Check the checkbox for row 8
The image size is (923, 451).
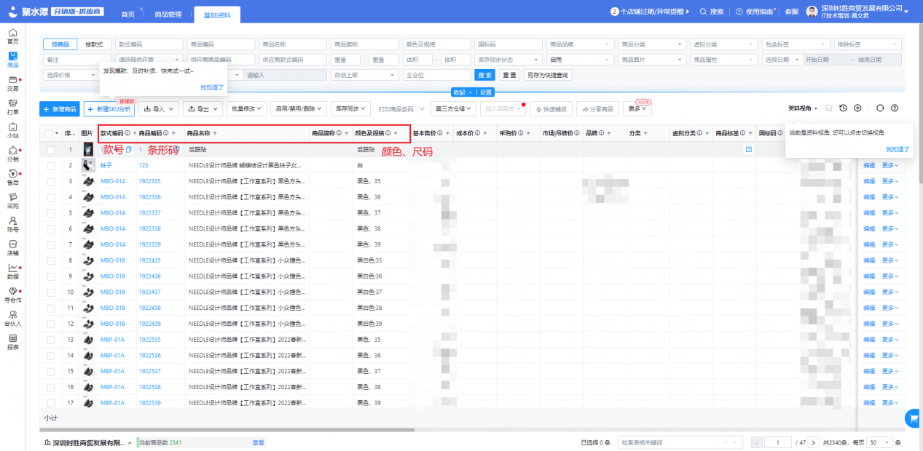click(x=51, y=260)
